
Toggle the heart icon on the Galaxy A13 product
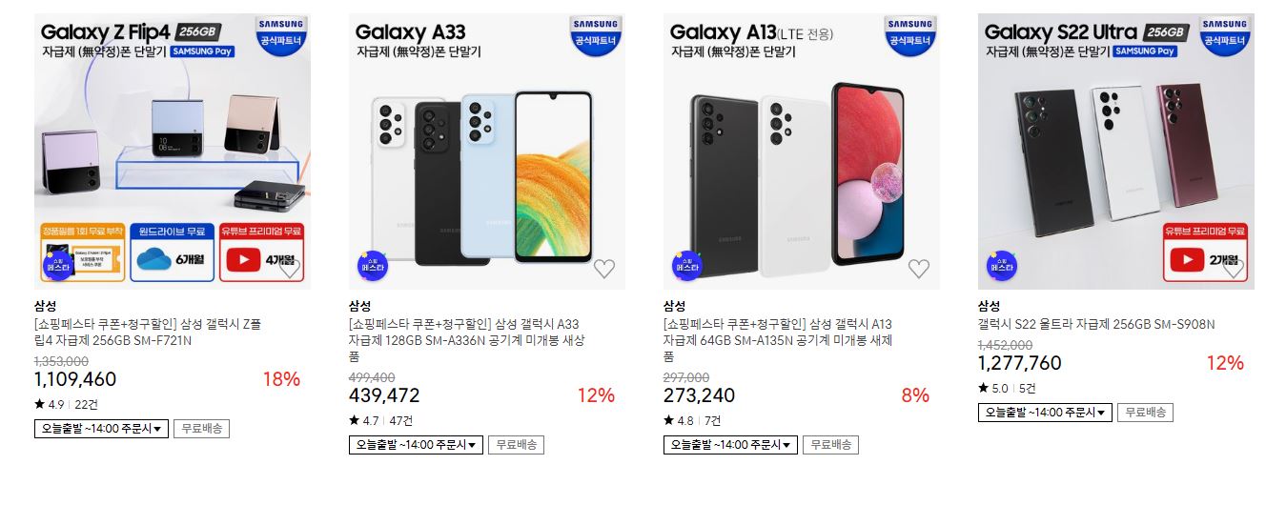click(x=919, y=269)
